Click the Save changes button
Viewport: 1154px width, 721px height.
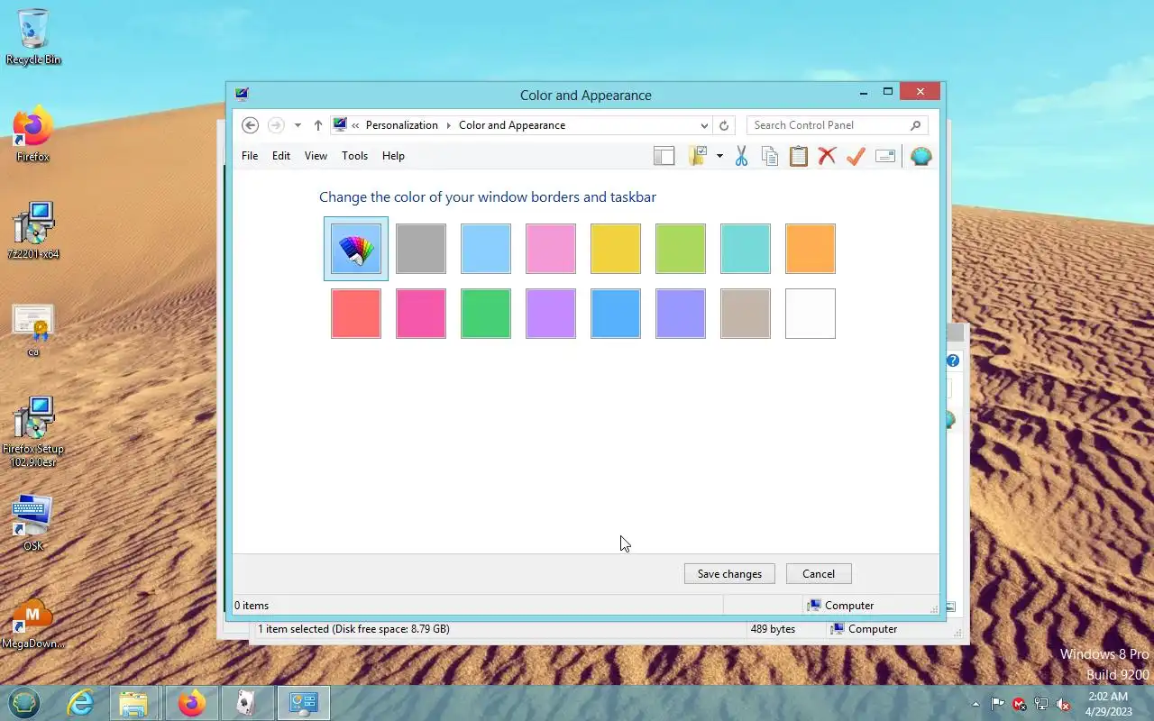click(x=729, y=574)
